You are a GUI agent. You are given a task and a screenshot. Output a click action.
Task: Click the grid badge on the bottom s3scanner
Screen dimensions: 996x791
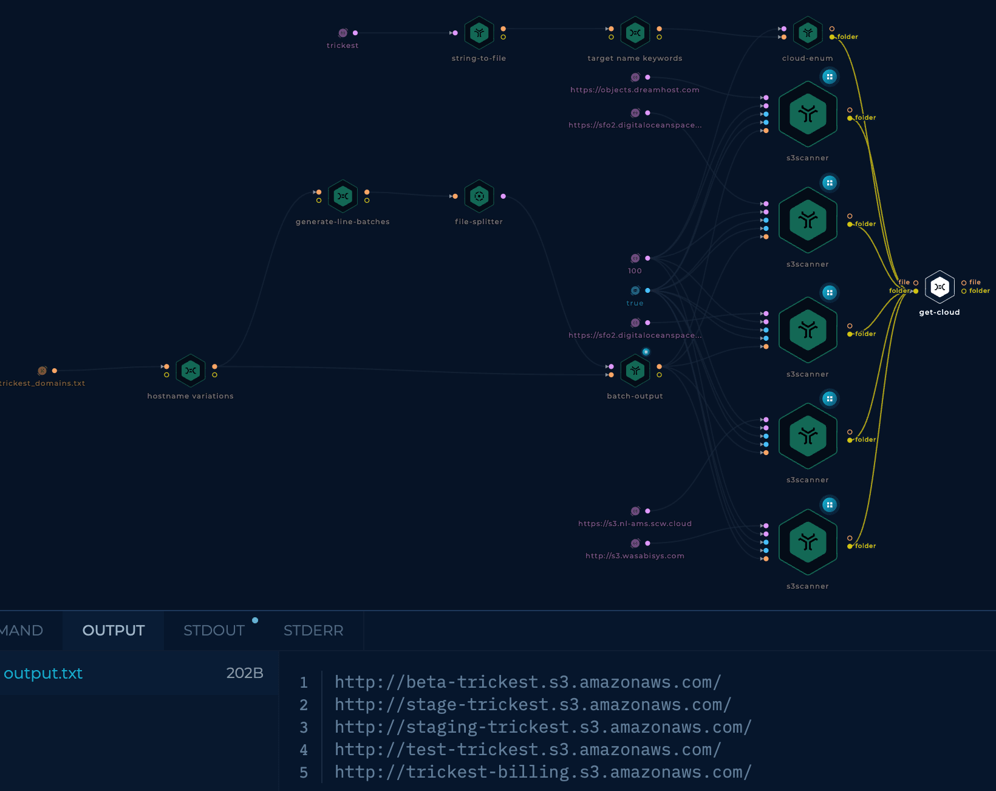[830, 505]
